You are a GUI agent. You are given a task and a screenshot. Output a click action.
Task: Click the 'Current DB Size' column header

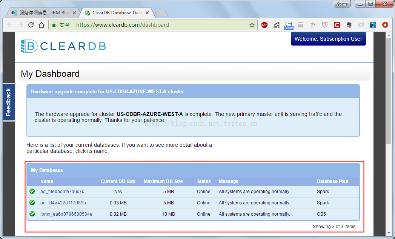click(x=118, y=181)
